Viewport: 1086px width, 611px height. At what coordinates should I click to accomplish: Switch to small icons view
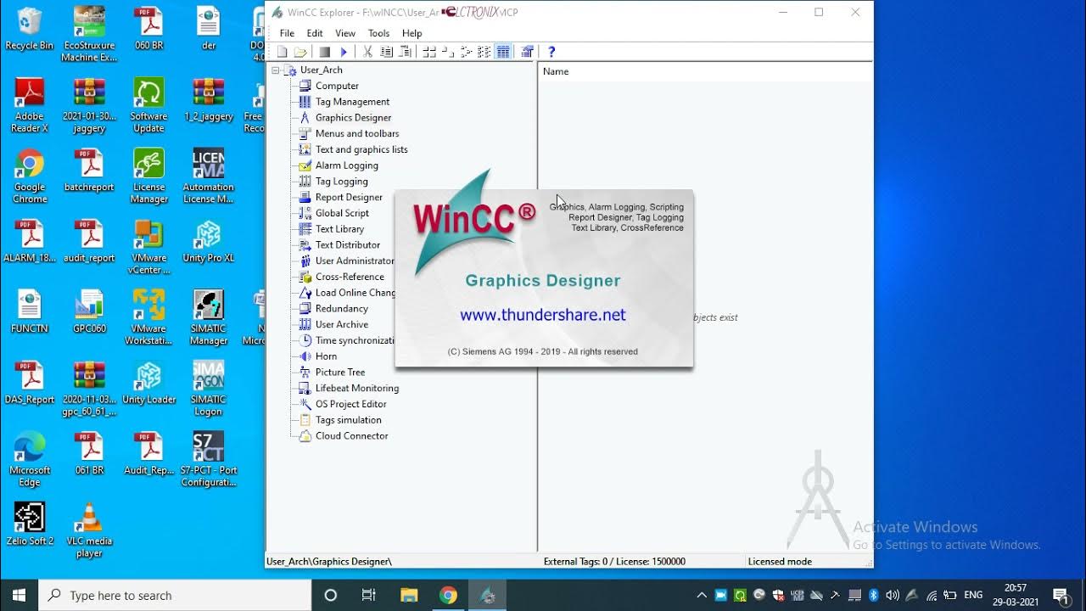[448, 52]
